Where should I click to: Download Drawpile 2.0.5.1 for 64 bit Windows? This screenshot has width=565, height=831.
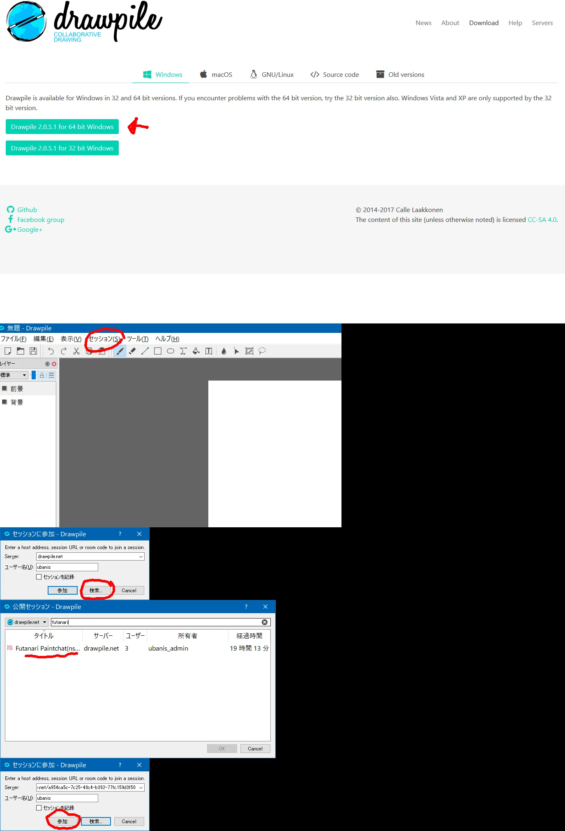[x=62, y=127]
